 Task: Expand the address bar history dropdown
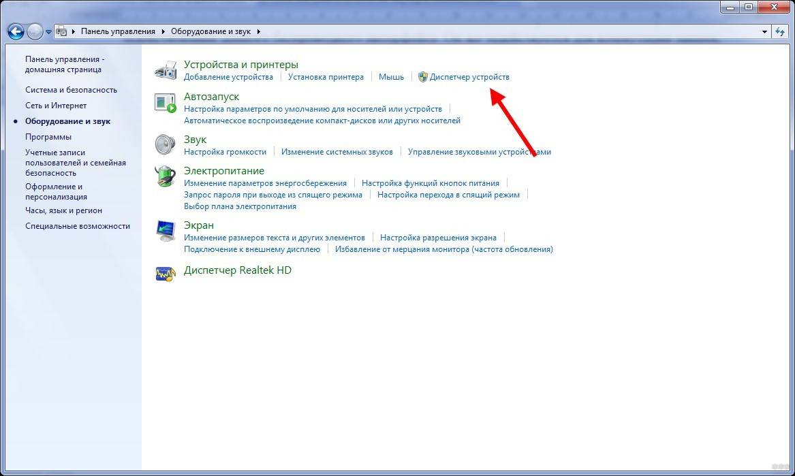(x=764, y=32)
